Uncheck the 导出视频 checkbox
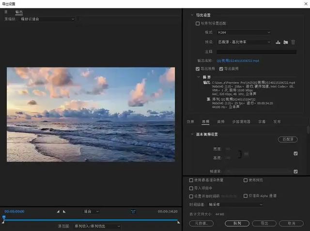The height and width of the screenshot is (231, 310). click(x=197, y=69)
